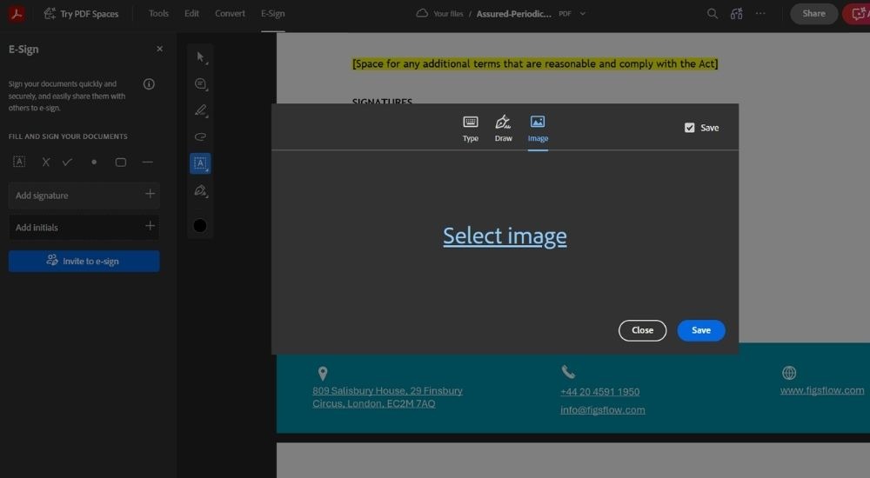Screen dimensions: 870x478
Task: Click the phone handset icon in the footer
Action: click(x=568, y=371)
